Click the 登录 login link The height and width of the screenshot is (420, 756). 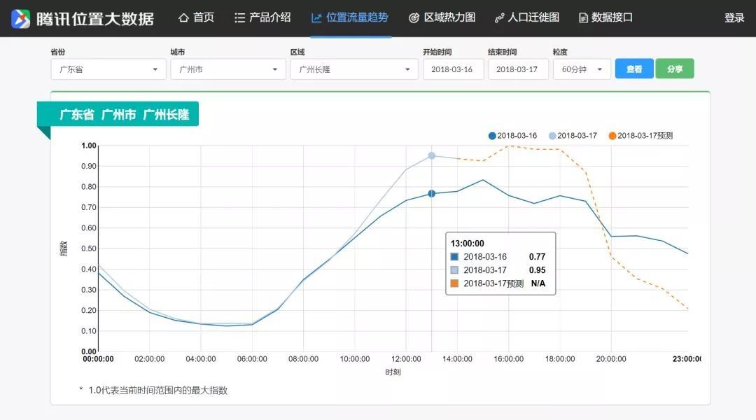(734, 18)
